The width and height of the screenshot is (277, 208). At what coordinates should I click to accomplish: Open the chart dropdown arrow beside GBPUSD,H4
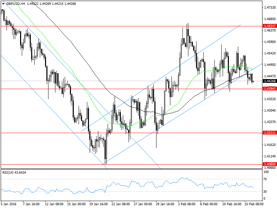click(3, 4)
